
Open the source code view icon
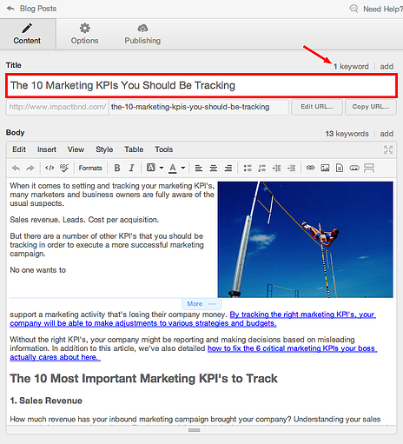(50, 168)
